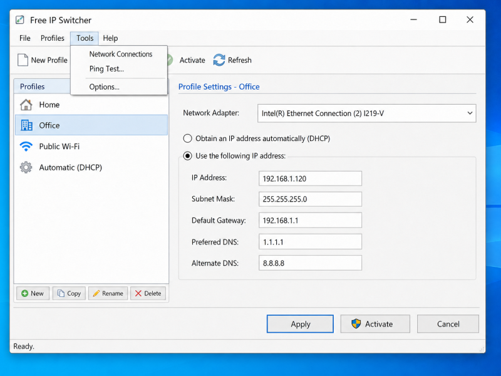Open the File menu
This screenshot has height=376, width=501.
(25, 38)
